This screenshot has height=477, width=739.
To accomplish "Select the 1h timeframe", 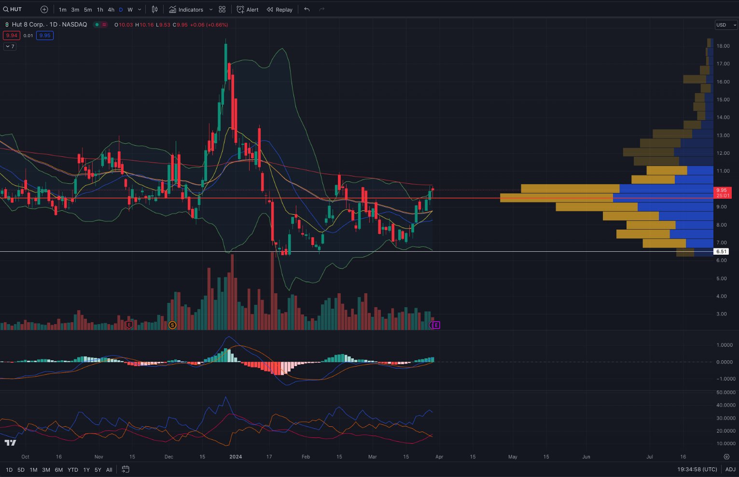I will (x=100, y=9).
